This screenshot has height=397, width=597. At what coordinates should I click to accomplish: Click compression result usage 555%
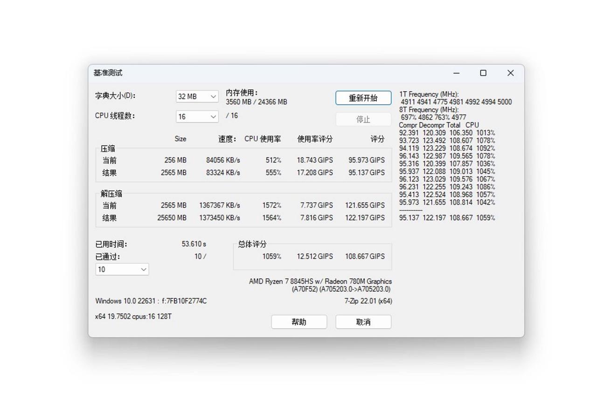point(273,173)
